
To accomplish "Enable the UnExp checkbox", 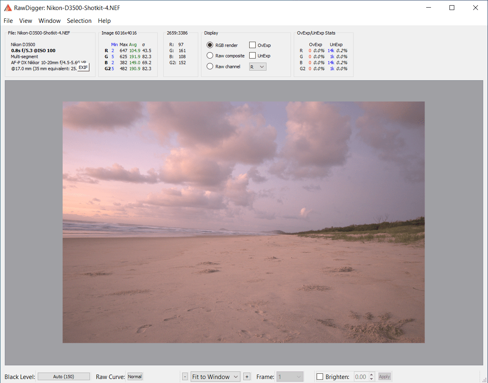I will 260,56.
